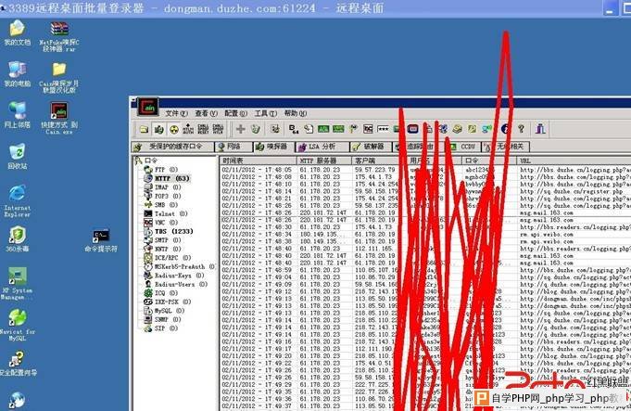
Task: Open the 配置(C) menu in Cain
Action: pos(236,113)
